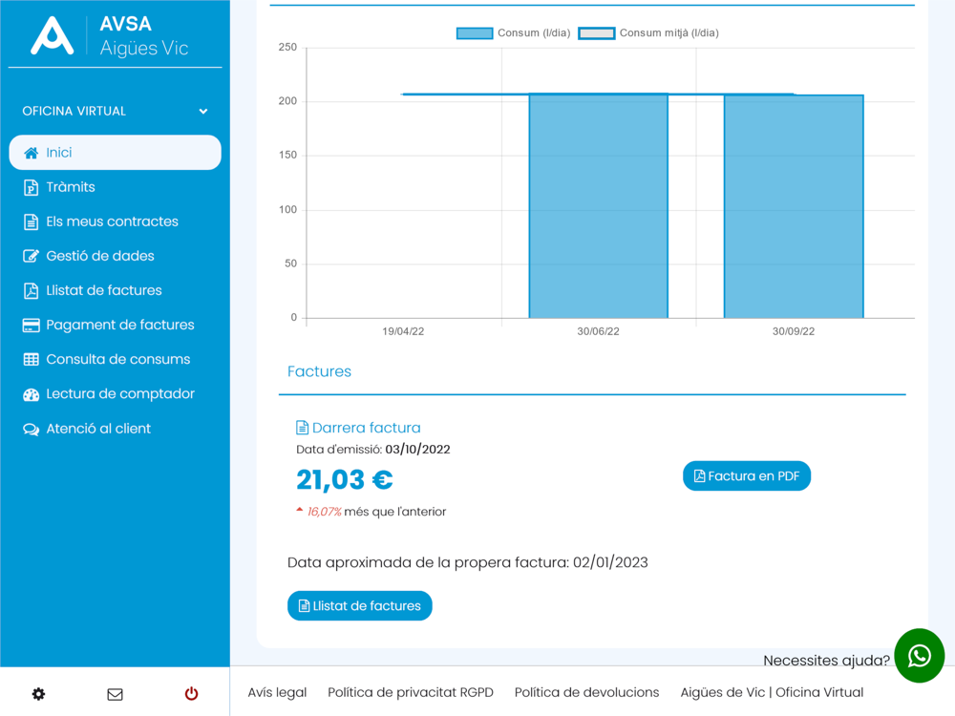Click the next invoice date 02/01/2023

pyautogui.click(x=610, y=562)
